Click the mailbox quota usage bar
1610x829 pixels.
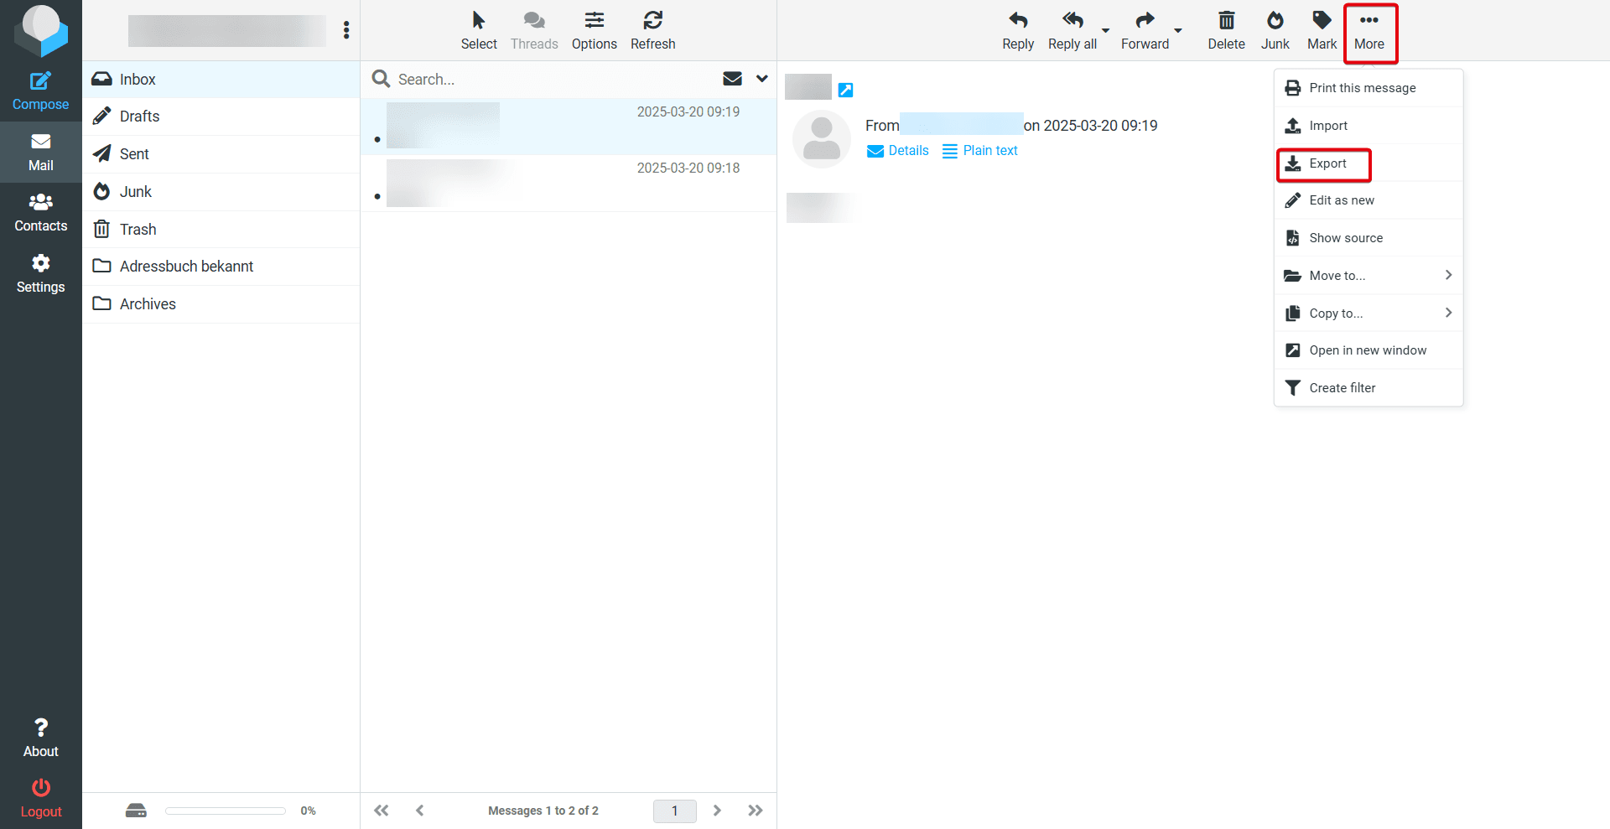coord(225,811)
